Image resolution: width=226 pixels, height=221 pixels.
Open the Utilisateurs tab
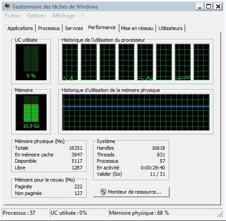(x=171, y=28)
